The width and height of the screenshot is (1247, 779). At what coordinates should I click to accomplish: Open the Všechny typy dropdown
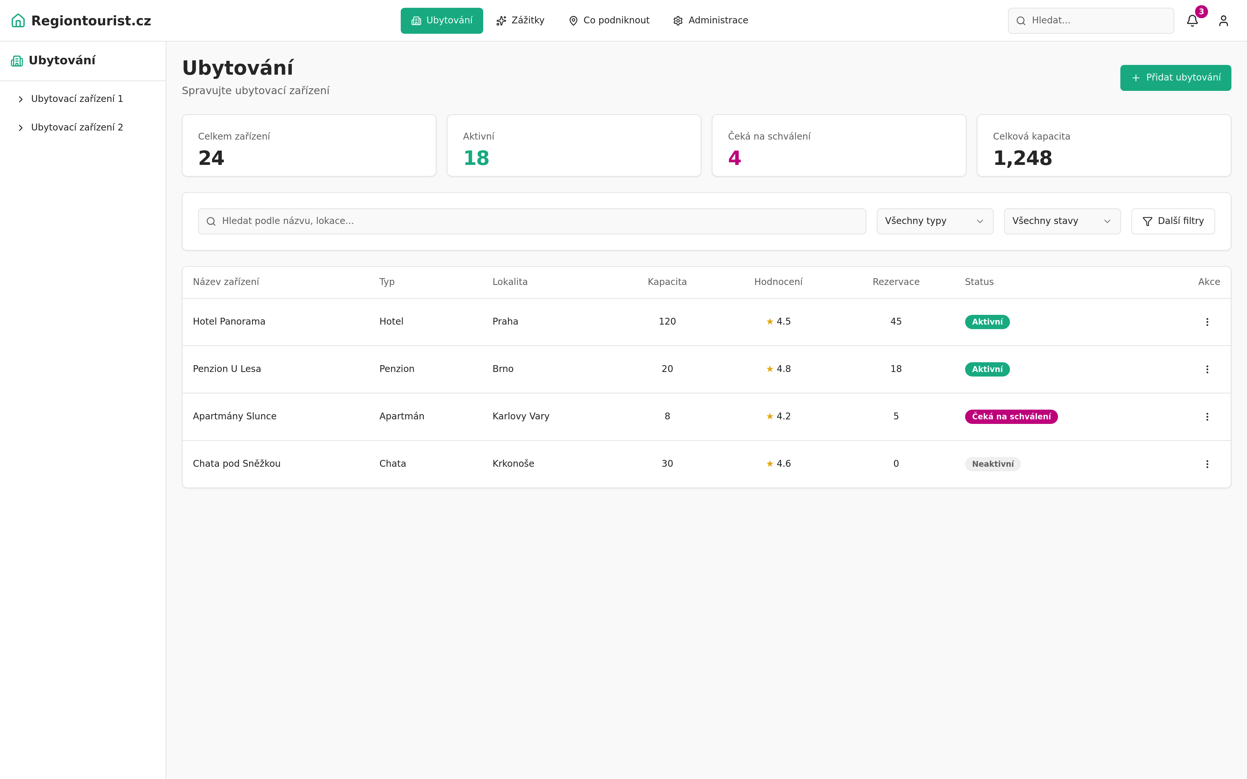(935, 221)
